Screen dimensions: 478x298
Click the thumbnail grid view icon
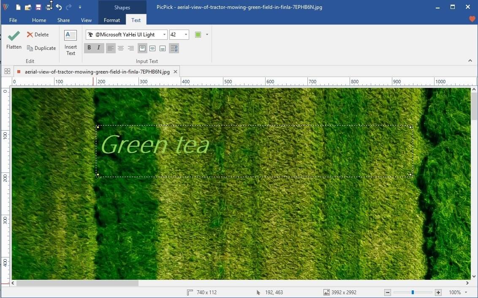pos(7,71)
